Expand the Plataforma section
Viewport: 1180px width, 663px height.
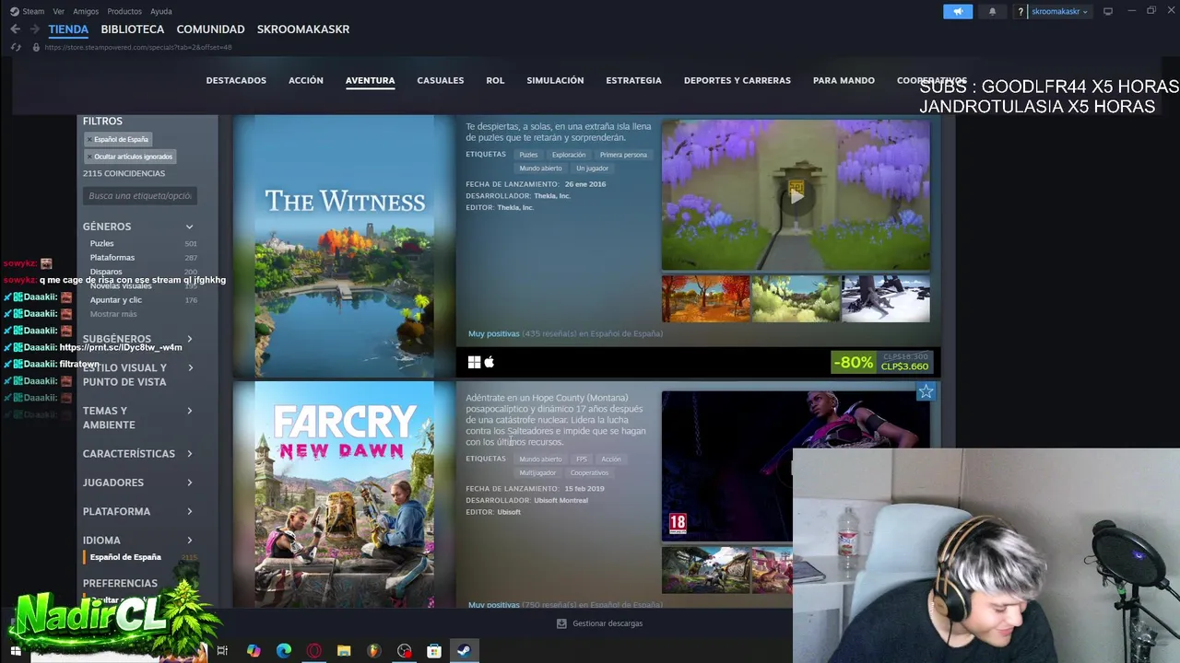[x=138, y=511]
